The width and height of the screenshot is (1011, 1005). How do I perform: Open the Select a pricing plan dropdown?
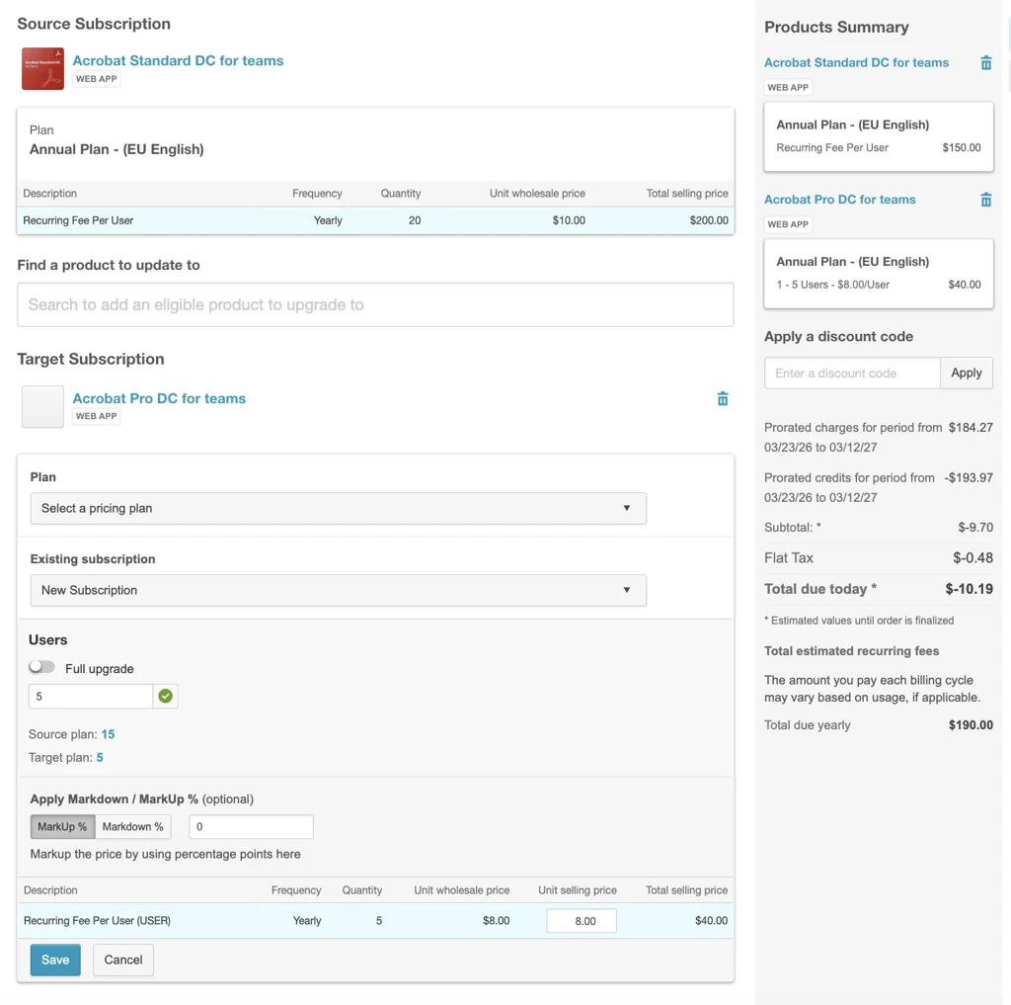(338, 508)
